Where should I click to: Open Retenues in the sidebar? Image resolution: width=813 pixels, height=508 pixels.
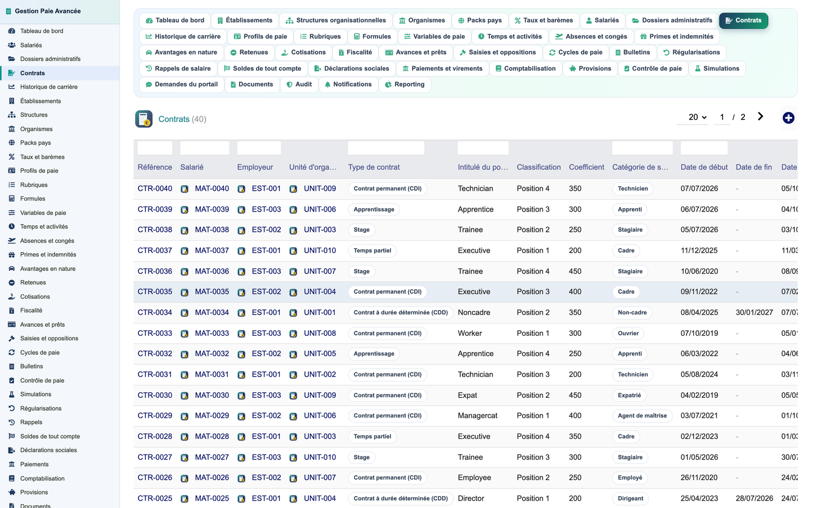[60, 282]
